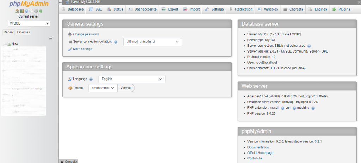Select New in the database tree
Screen dimensions: 361x163
coord(14,44)
